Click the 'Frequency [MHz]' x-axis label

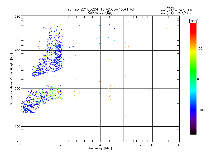[100, 149]
